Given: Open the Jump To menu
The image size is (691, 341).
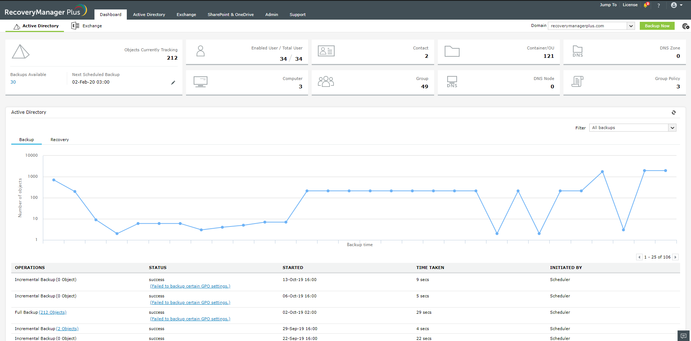Looking at the screenshot, I should click(608, 5).
